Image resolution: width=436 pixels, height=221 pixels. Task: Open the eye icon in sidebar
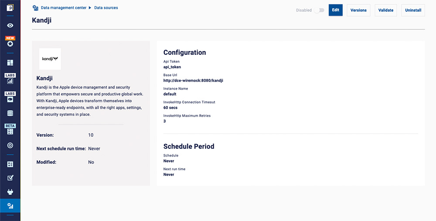(x=10, y=26)
